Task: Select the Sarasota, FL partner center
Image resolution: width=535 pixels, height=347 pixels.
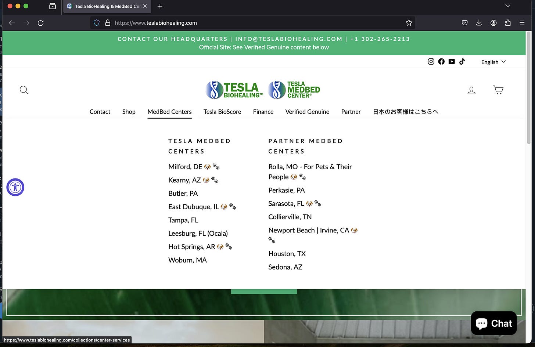Action: tap(295, 203)
